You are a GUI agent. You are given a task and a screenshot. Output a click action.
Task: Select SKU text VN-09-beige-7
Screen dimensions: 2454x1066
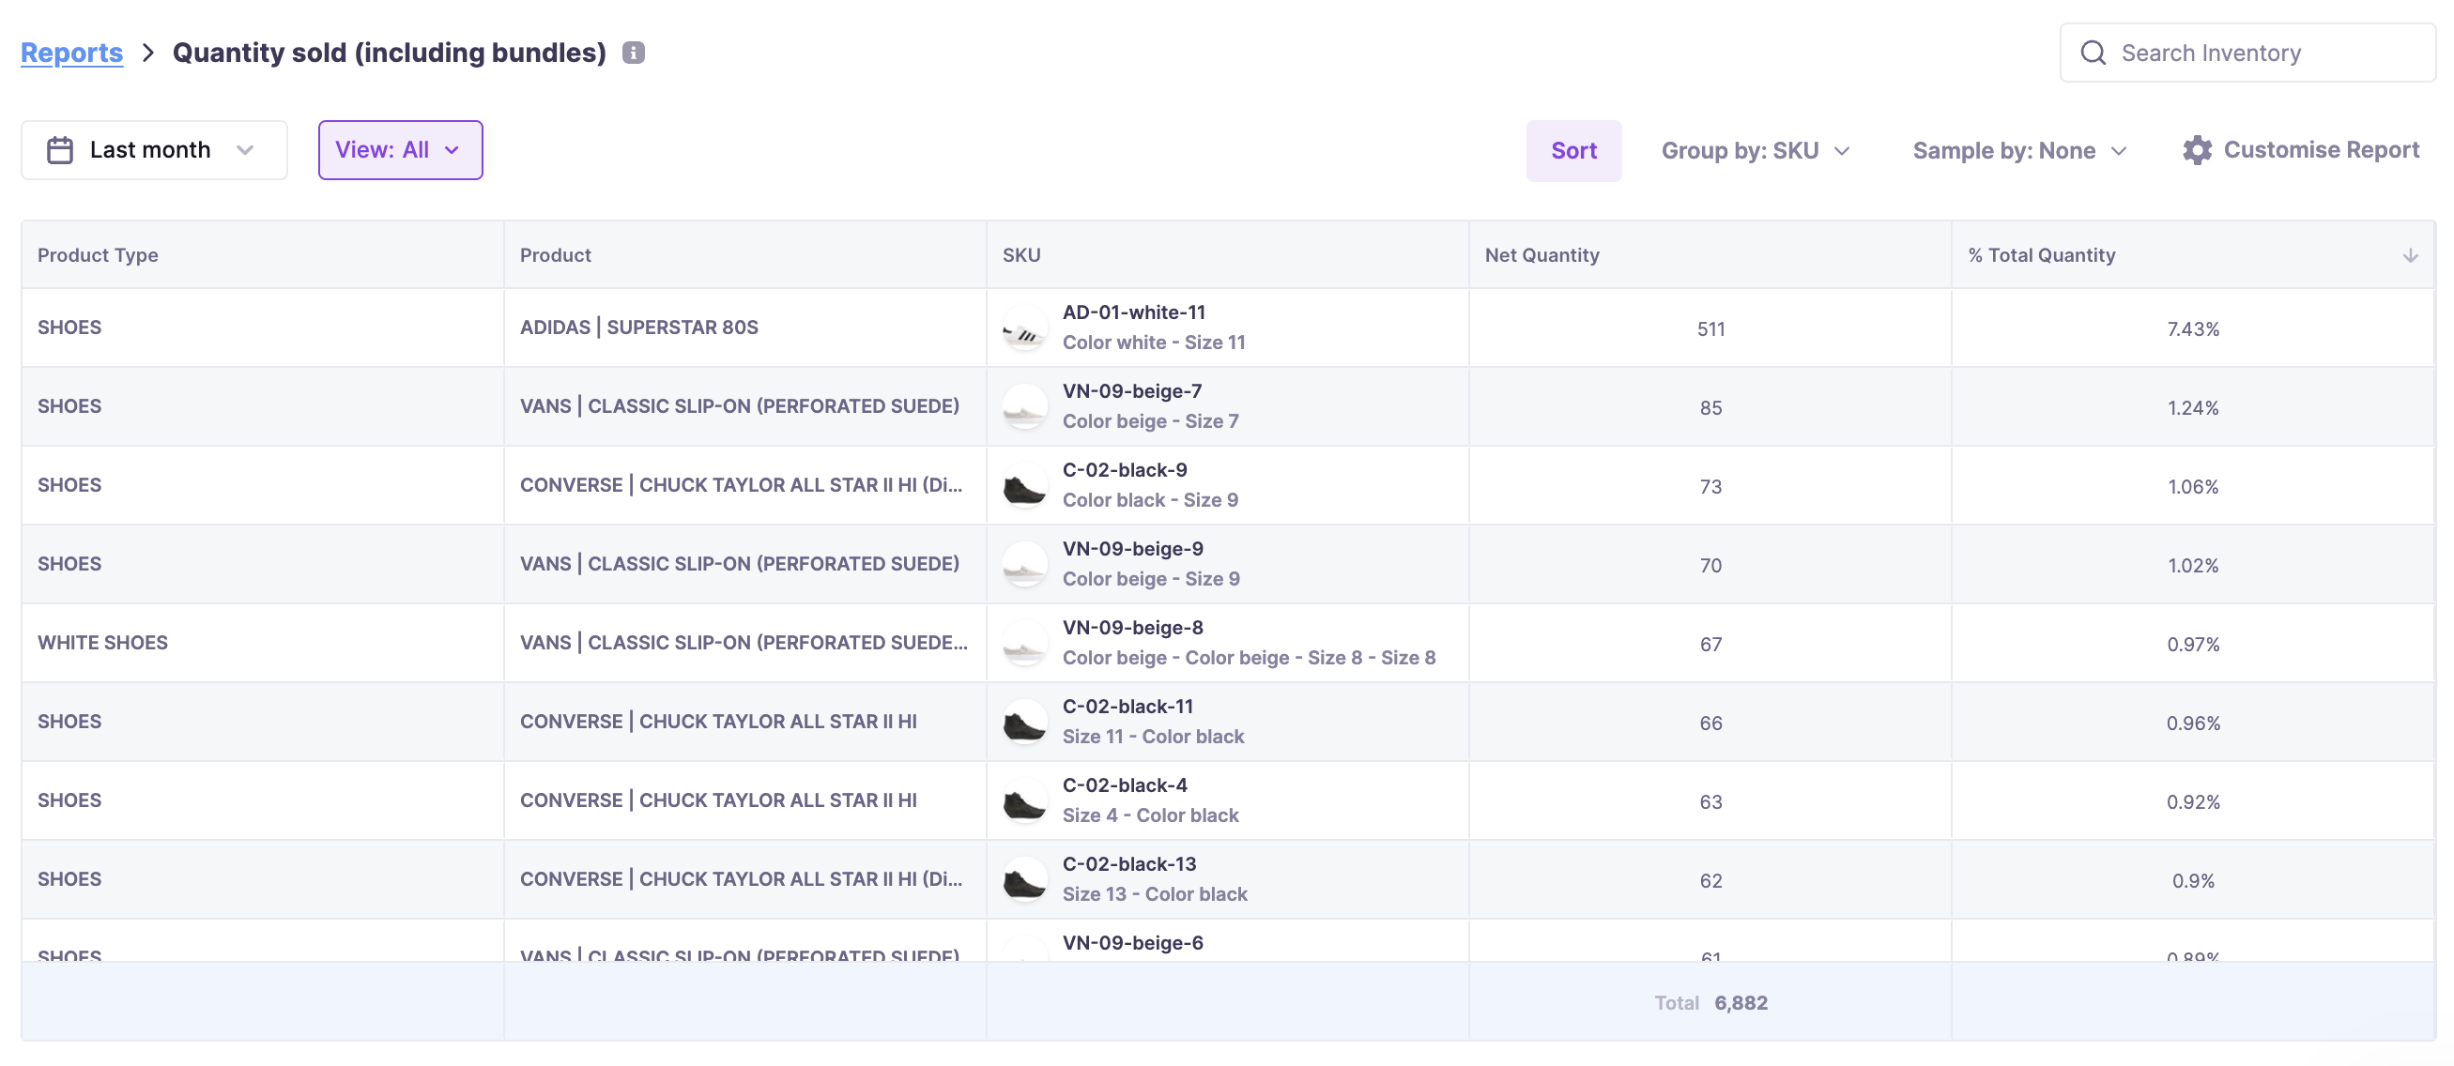[1132, 391]
